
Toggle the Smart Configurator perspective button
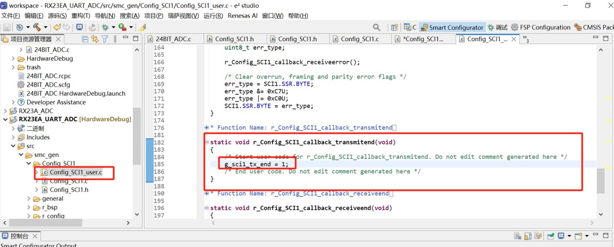[x=452, y=27]
